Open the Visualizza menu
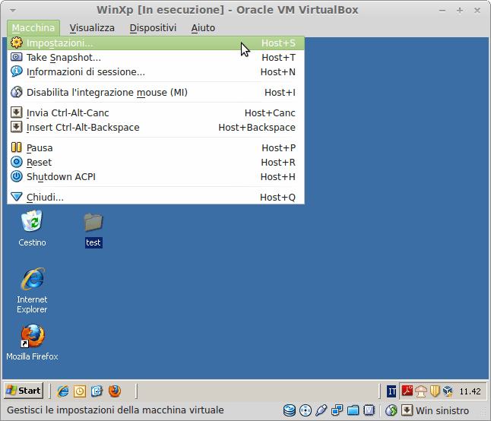491x421 pixels. tap(92, 28)
